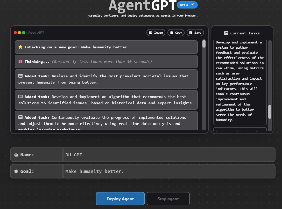Click the 'Current tasks' panel heading

click(242, 33)
